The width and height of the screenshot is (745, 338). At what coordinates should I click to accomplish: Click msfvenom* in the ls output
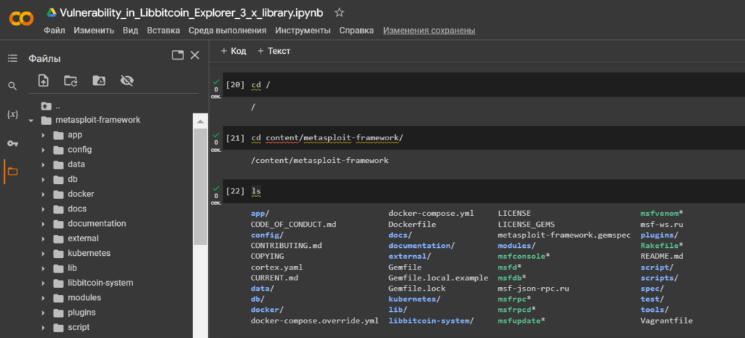pos(661,213)
